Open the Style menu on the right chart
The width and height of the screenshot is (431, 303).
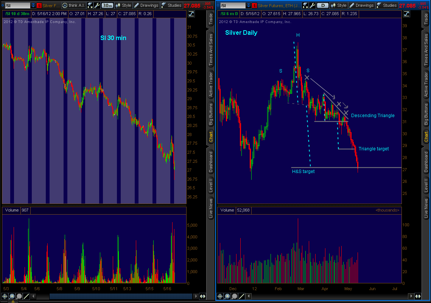point(338,5)
